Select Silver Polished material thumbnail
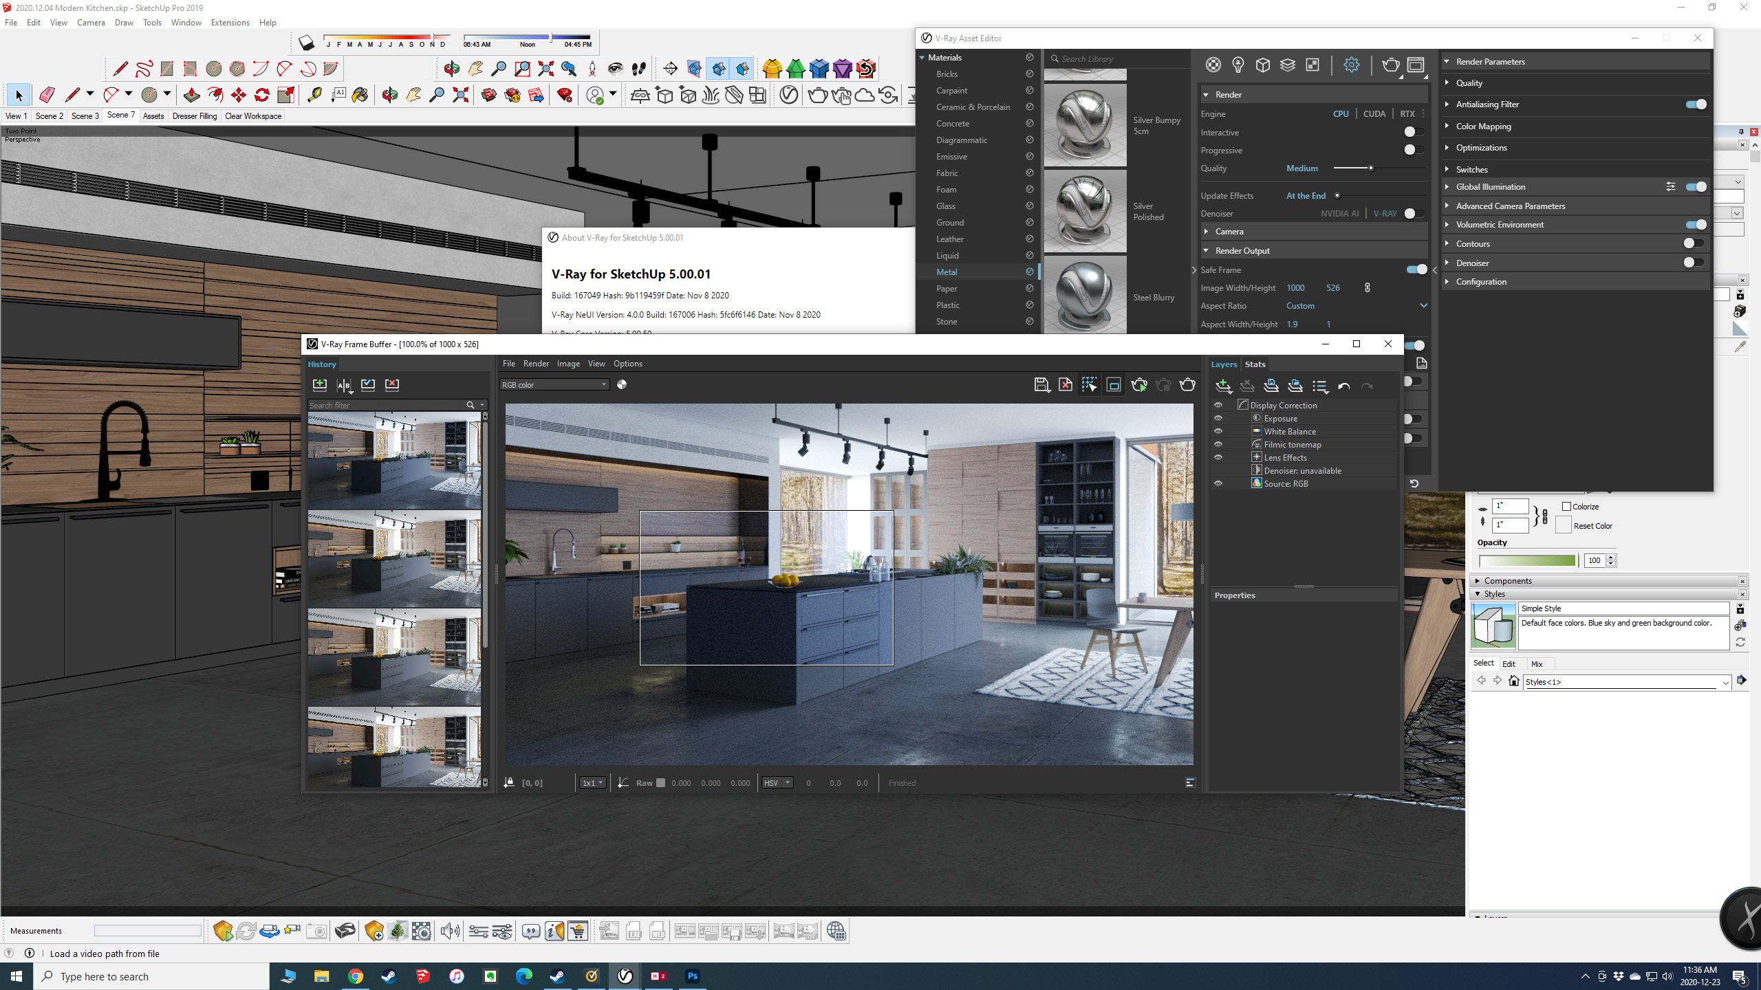The width and height of the screenshot is (1761, 990). [1085, 212]
